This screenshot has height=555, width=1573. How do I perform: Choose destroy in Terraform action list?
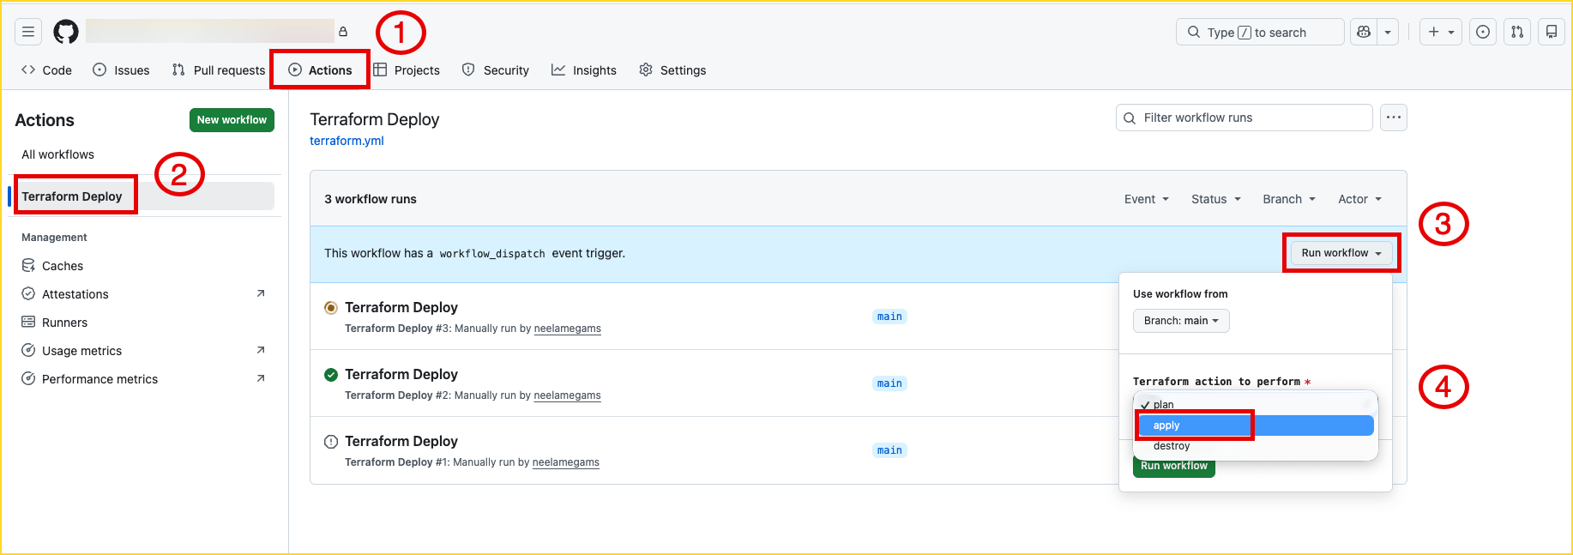coord(1256,446)
